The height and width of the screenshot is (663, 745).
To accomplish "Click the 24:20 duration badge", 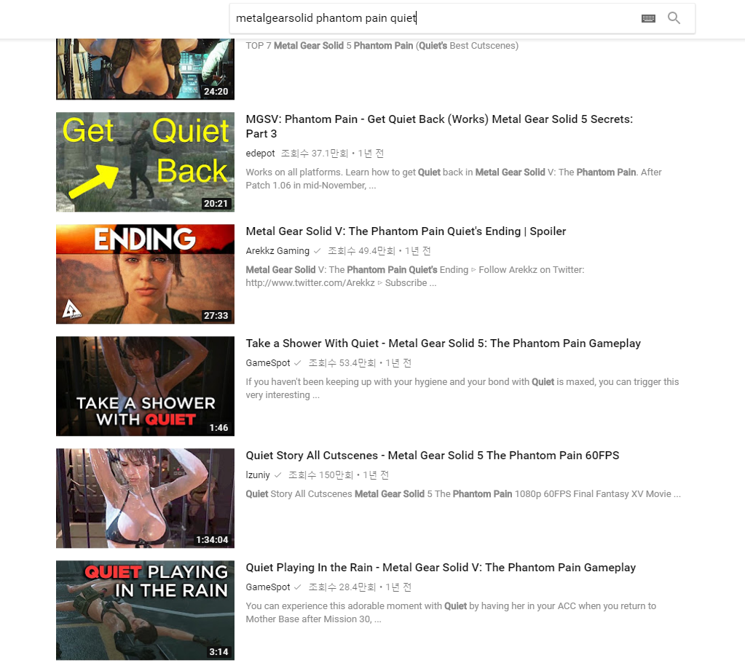I will (216, 92).
